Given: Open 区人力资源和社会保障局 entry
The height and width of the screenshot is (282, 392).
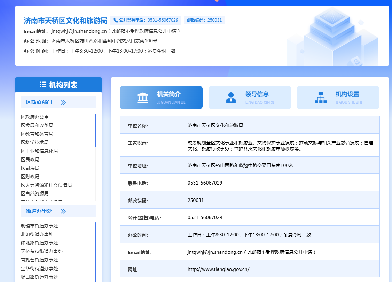Looking at the screenshot, I should (46, 185).
